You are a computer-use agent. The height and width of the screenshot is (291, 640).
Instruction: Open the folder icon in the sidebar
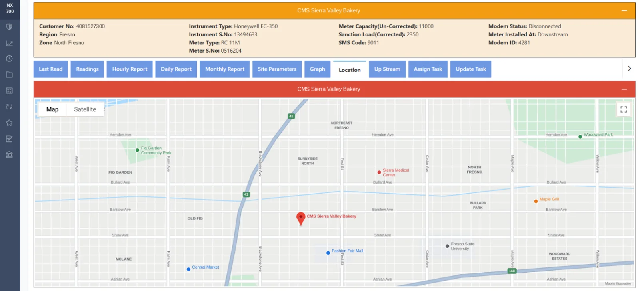(x=9, y=75)
